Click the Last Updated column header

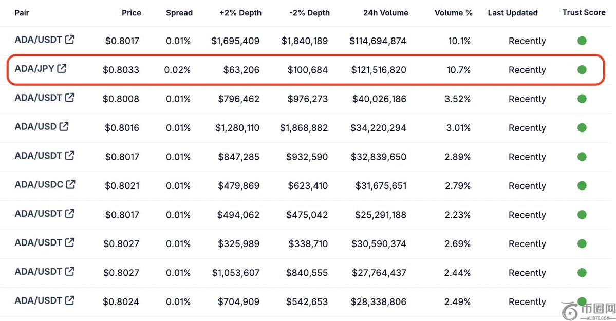[512, 13]
